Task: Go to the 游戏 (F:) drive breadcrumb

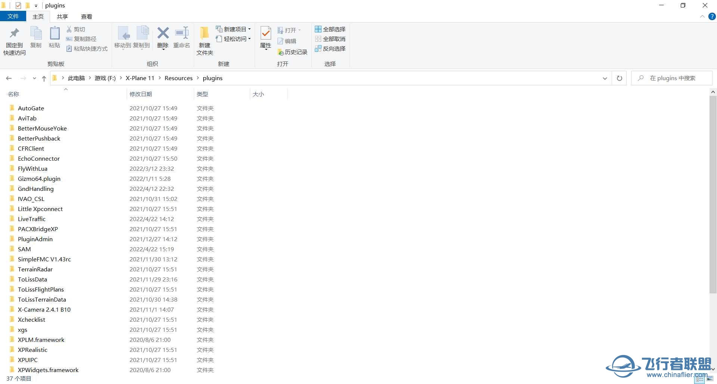Action: pyautogui.click(x=105, y=78)
